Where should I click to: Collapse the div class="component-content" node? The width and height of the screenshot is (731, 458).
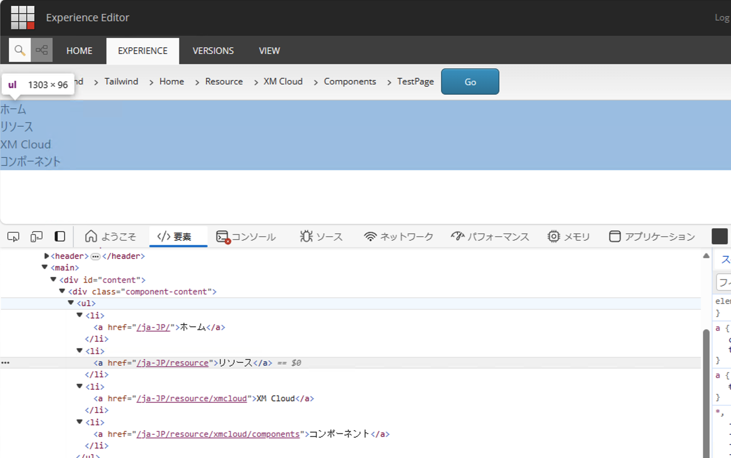[x=62, y=291]
